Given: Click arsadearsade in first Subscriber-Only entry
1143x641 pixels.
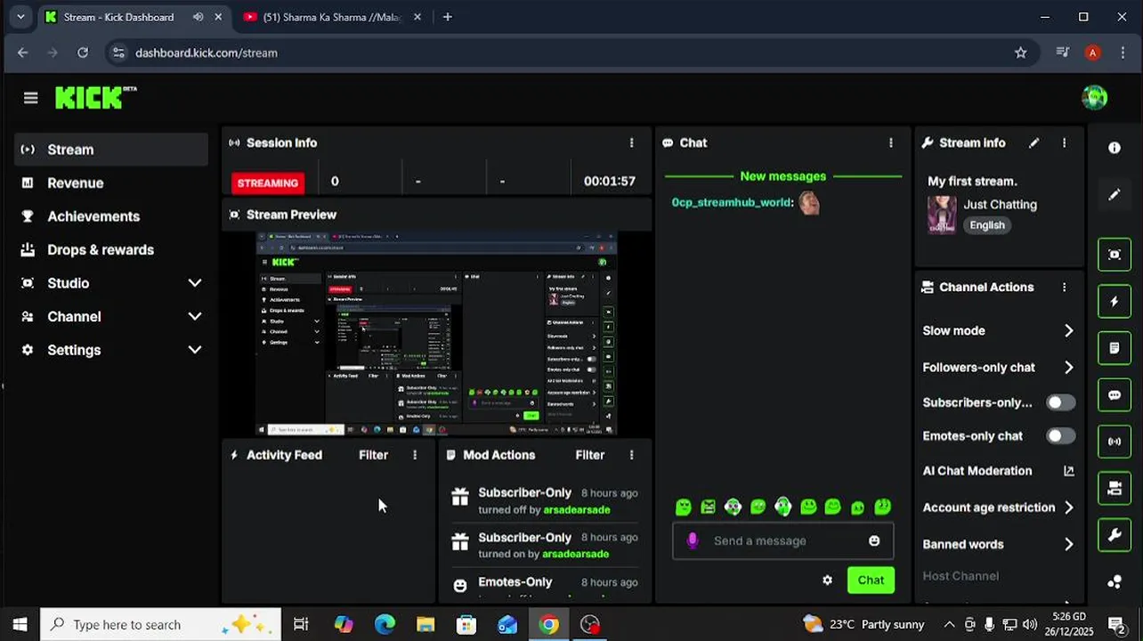Looking at the screenshot, I should [x=576, y=510].
